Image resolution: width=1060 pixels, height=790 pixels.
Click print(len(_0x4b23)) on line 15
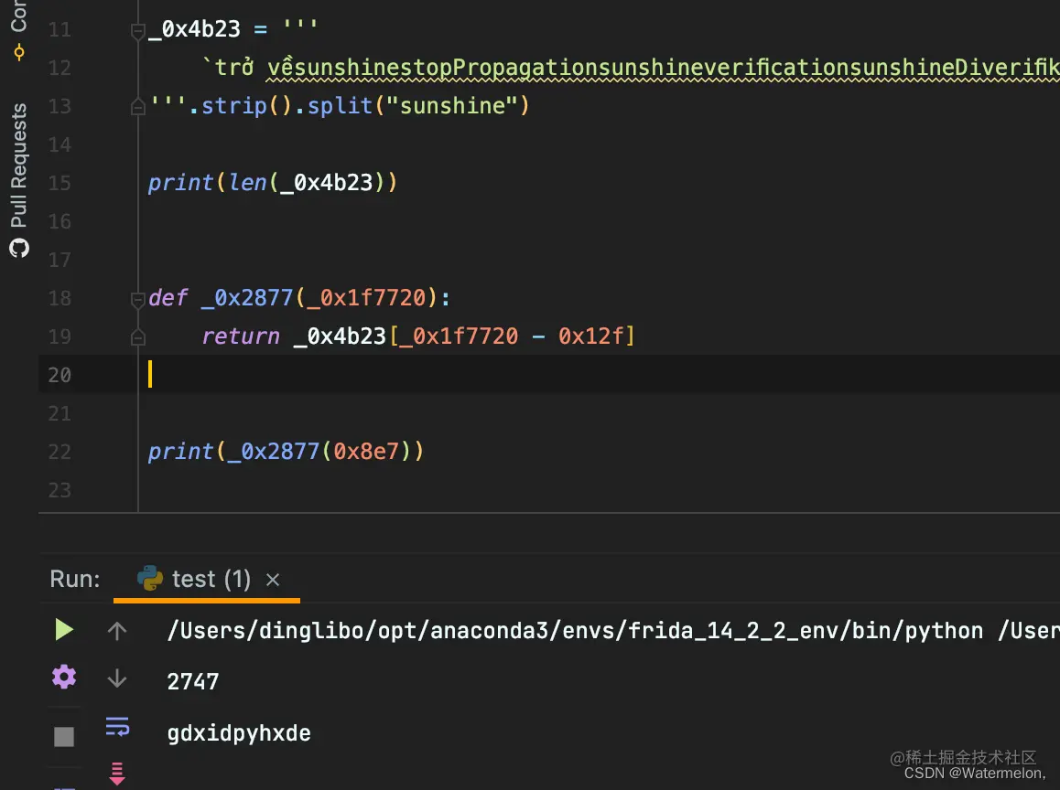[x=273, y=182]
